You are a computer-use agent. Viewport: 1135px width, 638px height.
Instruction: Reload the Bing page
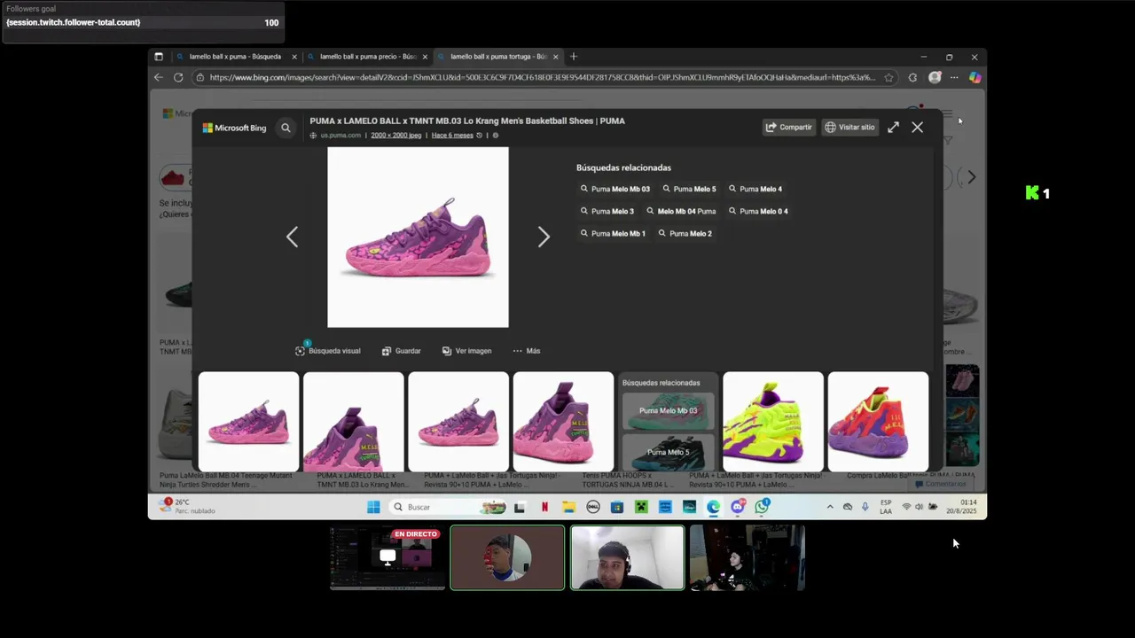(x=178, y=77)
